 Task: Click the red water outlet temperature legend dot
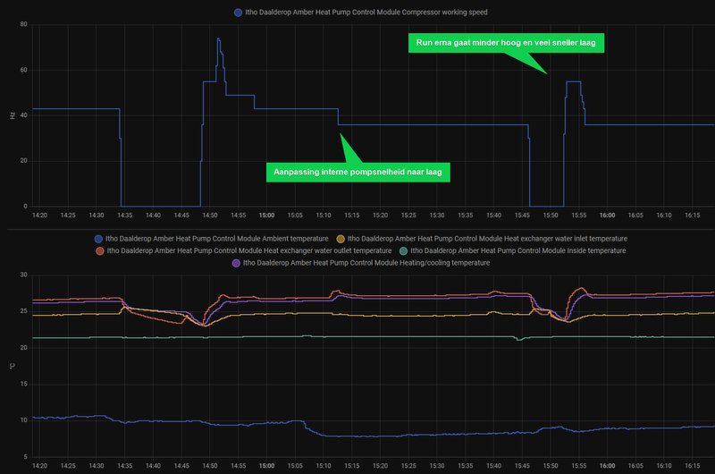point(99,251)
